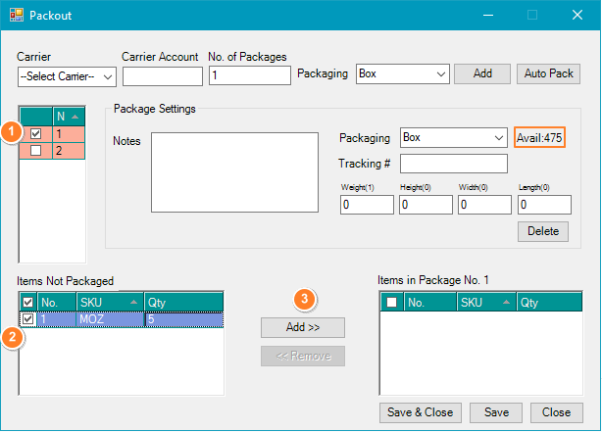The width and height of the screenshot is (602, 432).
Task: Click the No. of Packages field
Action: coord(249,75)
